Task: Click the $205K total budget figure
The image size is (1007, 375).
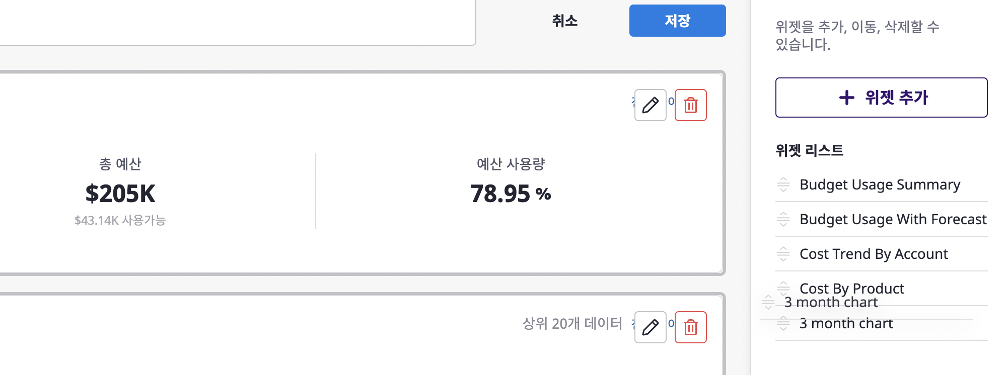Action: click(x=120, y=194)
